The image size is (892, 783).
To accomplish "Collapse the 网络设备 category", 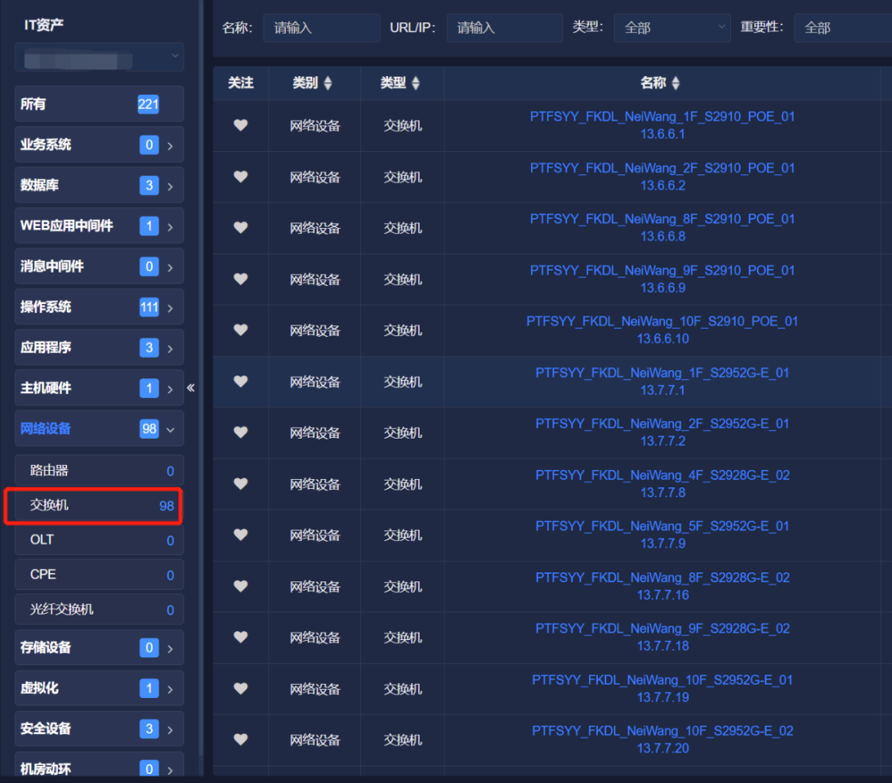I will (x=100, y=429).
